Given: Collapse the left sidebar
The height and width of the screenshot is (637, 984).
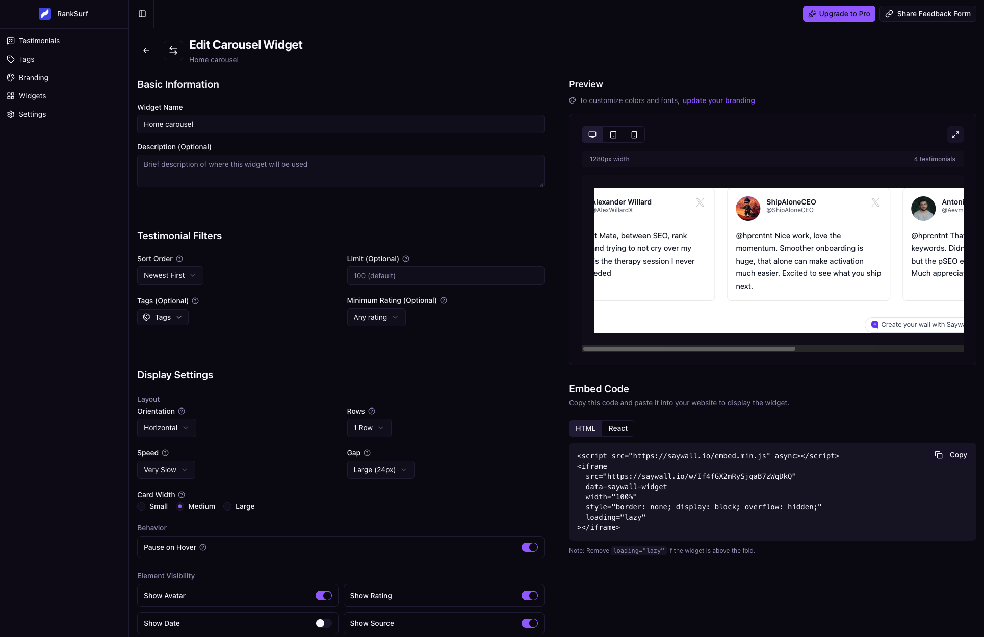Looking at the screenshot, I should 142,14.
